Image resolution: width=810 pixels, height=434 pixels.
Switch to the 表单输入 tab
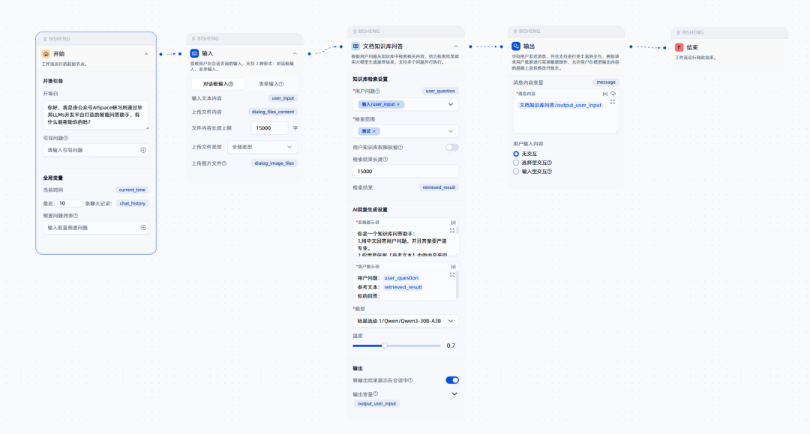tap(271, 84)
